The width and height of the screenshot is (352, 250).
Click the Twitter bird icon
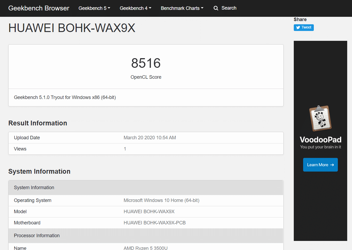coord(298,27)
